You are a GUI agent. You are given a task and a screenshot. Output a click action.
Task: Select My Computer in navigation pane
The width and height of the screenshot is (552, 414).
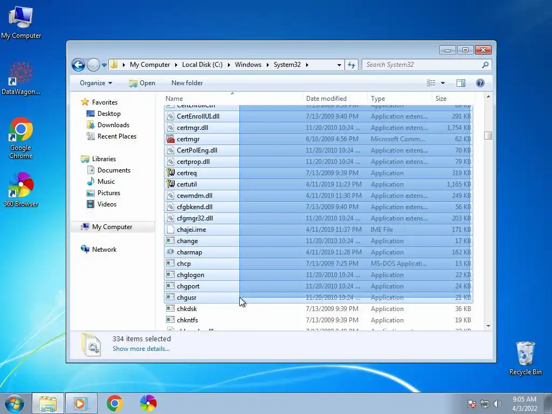click(x=112, y=227)
